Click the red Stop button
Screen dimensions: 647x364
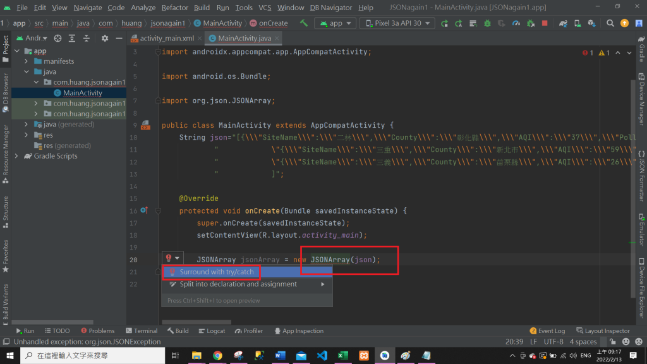pyautogui.click(x=545, y=23)
